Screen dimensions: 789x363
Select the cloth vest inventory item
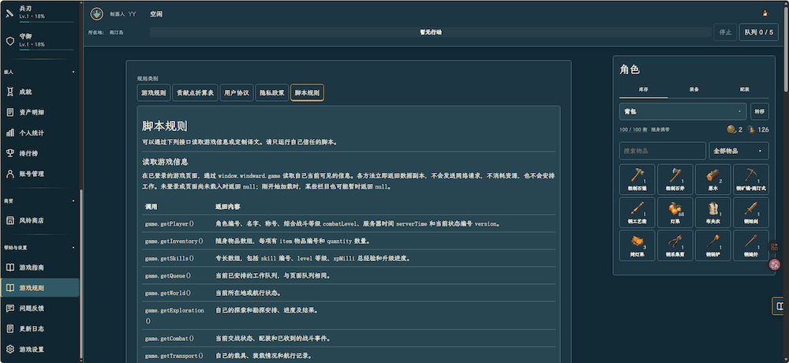[713, 211]
